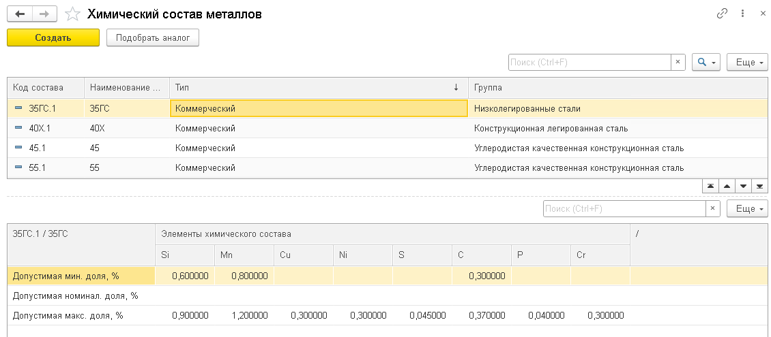Viewport: 771px width, 337px height.
Task: Clear the lower search field with X
Action: (712, 208)
